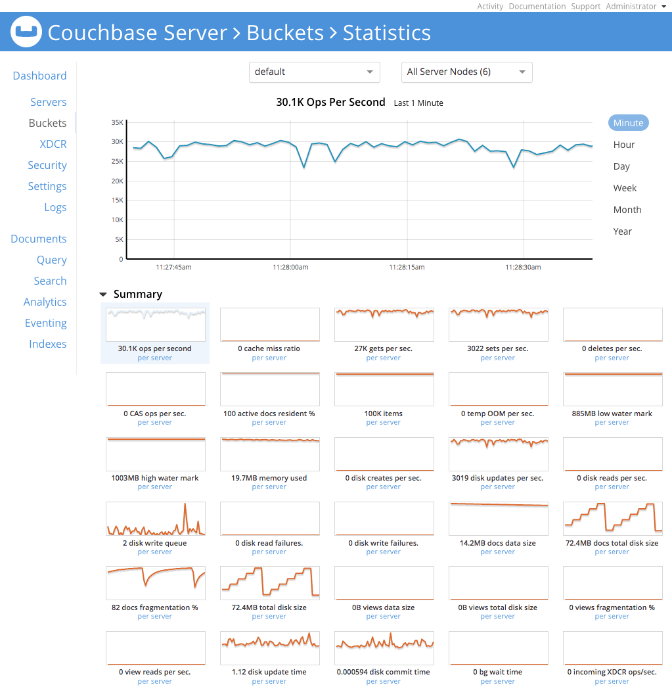The height and width of the screenshot is (687, 672).
Task: Select the docs fragmentation % graph
Action: [156, 583]
